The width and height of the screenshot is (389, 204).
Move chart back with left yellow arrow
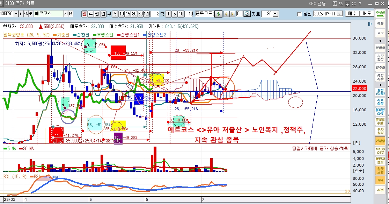click(226, 14)
